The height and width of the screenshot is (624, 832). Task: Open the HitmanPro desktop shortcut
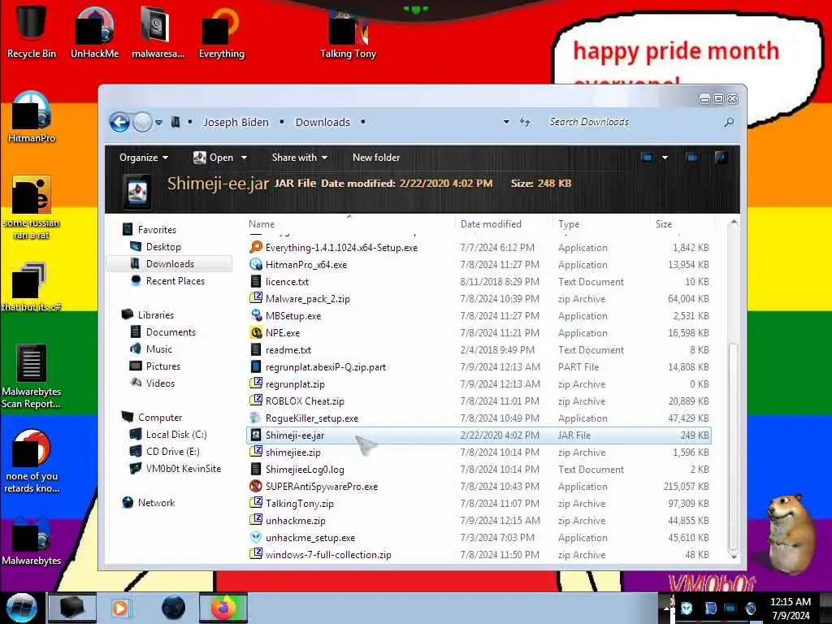[x=32, y=117]
